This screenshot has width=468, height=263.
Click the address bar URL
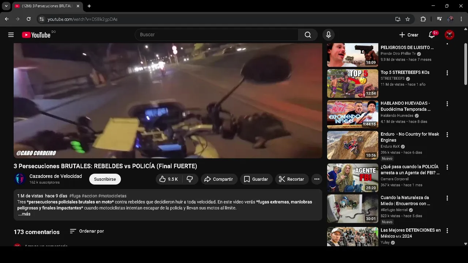(82, 19)
